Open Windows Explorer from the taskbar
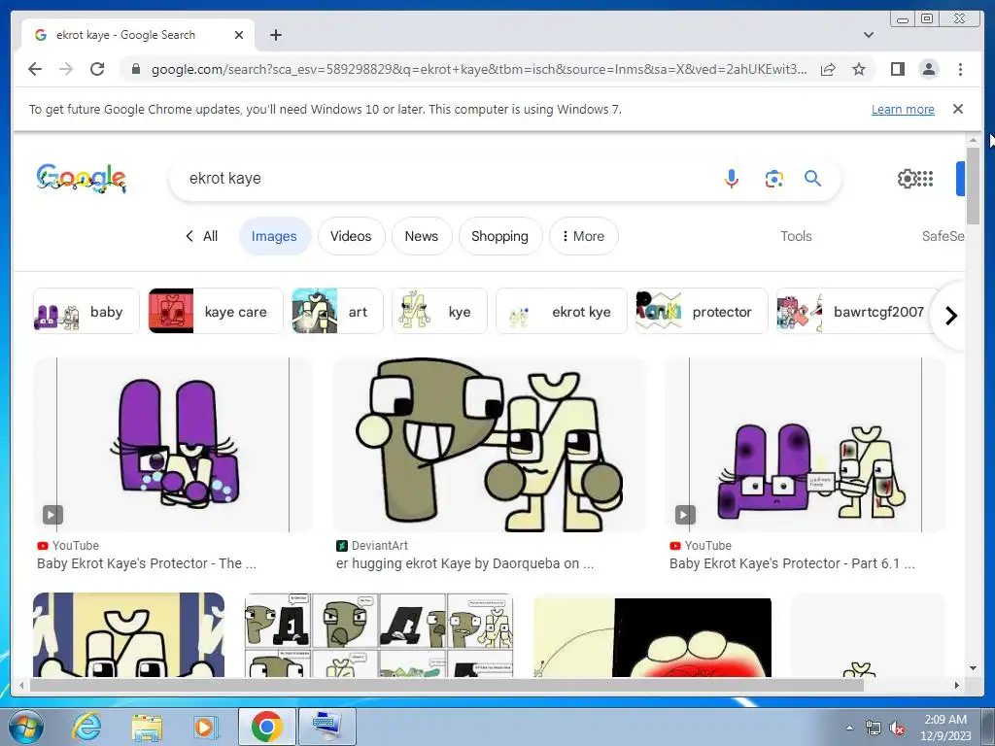This screenshot has height=746, width=995. click(147, 727)
